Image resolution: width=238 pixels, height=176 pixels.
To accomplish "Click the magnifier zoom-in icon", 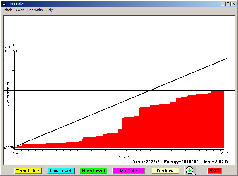I will pyautogui.click(x=191, y=170).
